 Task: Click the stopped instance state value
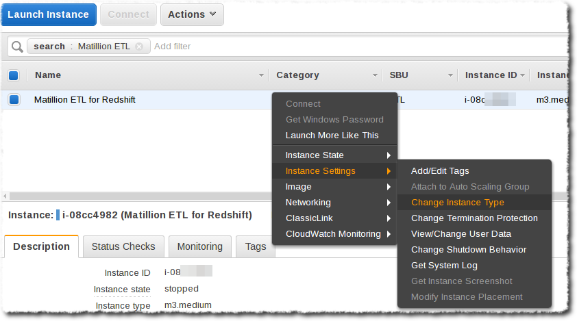point(182,289)
